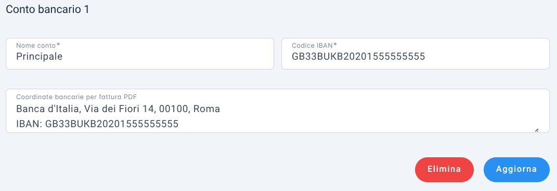The height and width of the screenshot is (191, 557).
Task: Place cursor in the word Principale
Action: [40, 57]
